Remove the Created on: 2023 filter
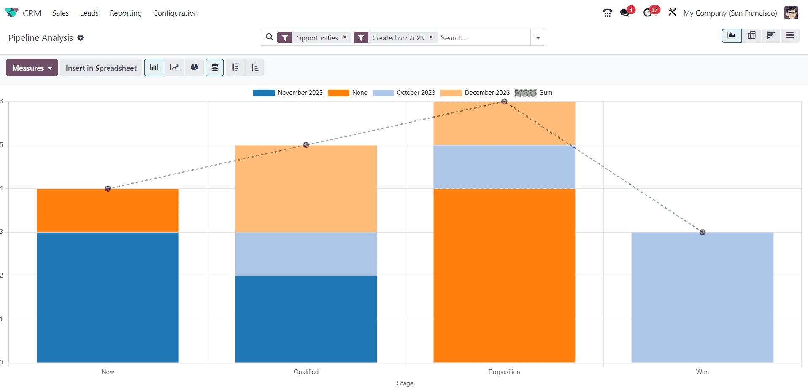This screenshot has width=808, height=388. coord(431,37)
